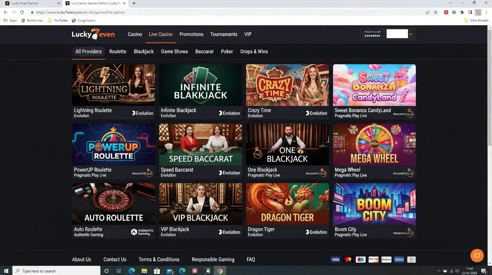Switch to the Poker tab
Viewport: 492px width, 275px height.
coord(227,52)
